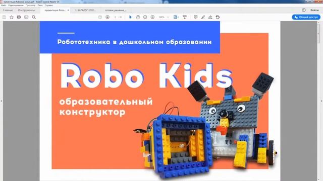Go to previous page with up arrow icon
This screenshot has width=323, height=181.
click(100, 17)
